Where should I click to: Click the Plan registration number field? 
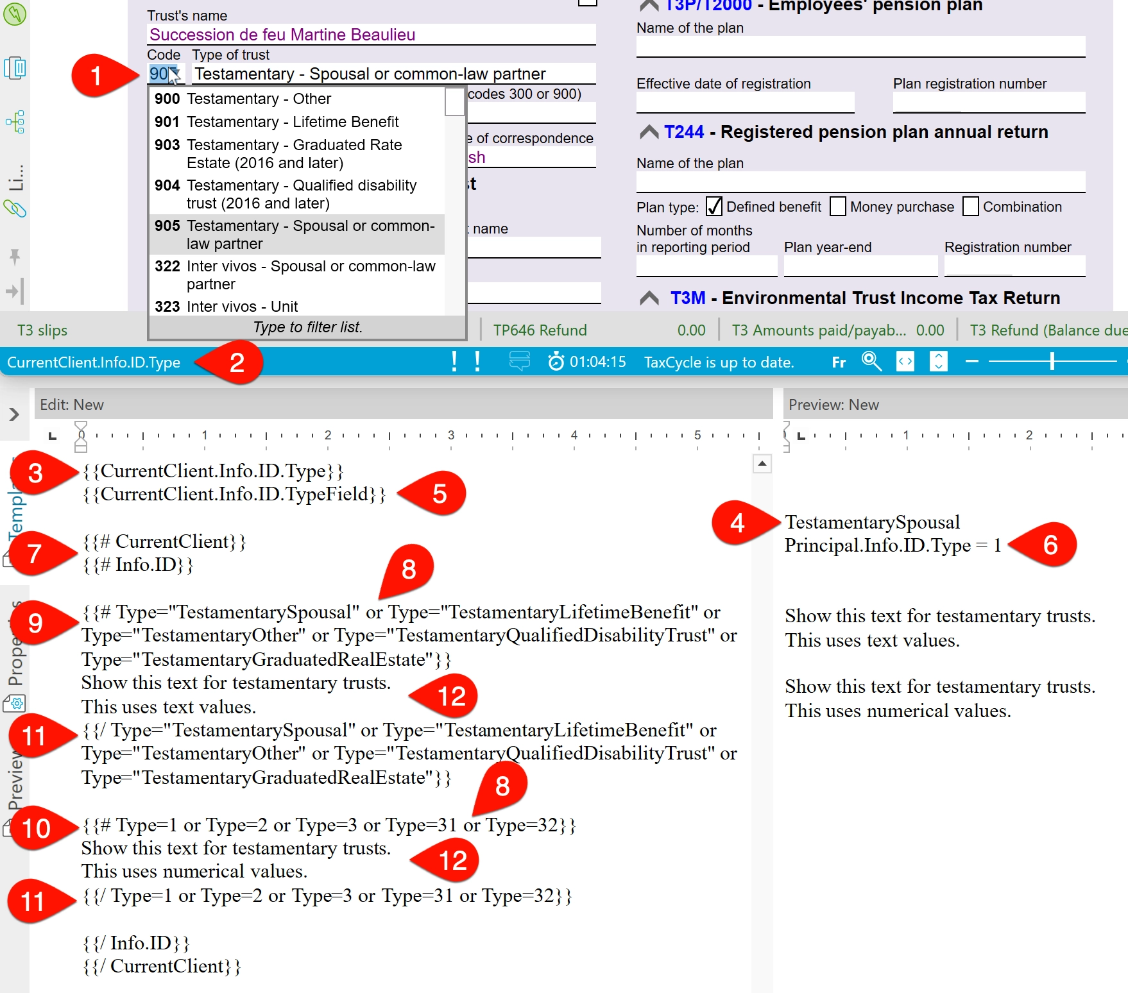tap(989, 103)
